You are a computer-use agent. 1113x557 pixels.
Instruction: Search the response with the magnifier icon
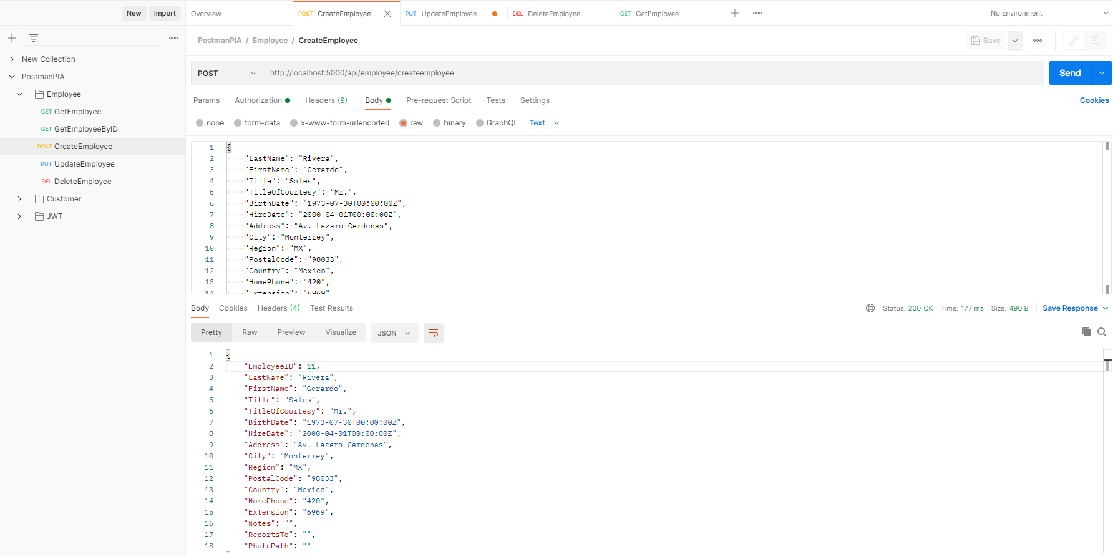tap(1102, 332)
